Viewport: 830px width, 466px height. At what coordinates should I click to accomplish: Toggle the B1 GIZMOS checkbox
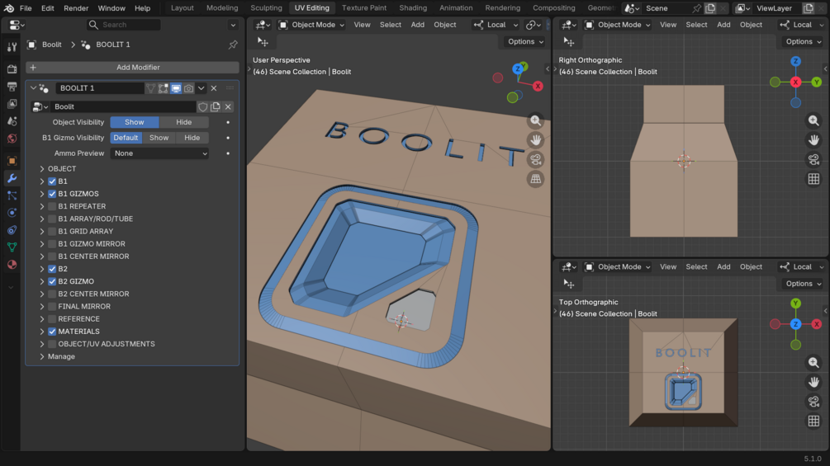pyautogui.click(x=52, y=194)
